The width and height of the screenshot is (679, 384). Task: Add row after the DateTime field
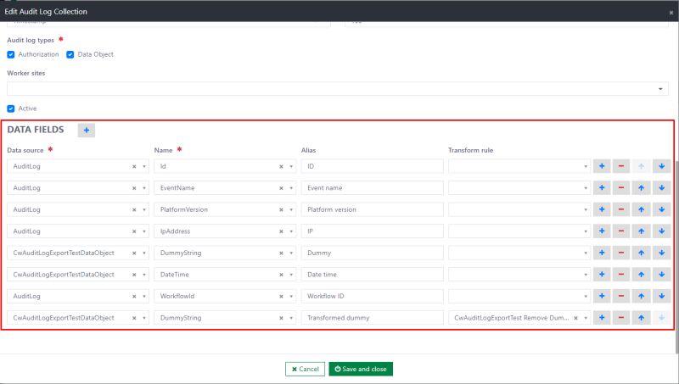pos(602,274)
